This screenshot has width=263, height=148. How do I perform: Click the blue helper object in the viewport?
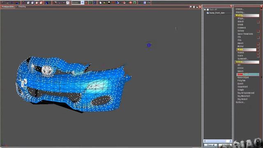click(x=149, y=45)
